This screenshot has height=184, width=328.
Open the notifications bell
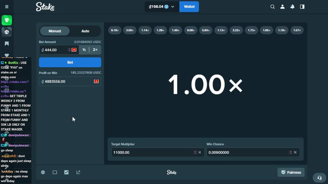point(292,7)
